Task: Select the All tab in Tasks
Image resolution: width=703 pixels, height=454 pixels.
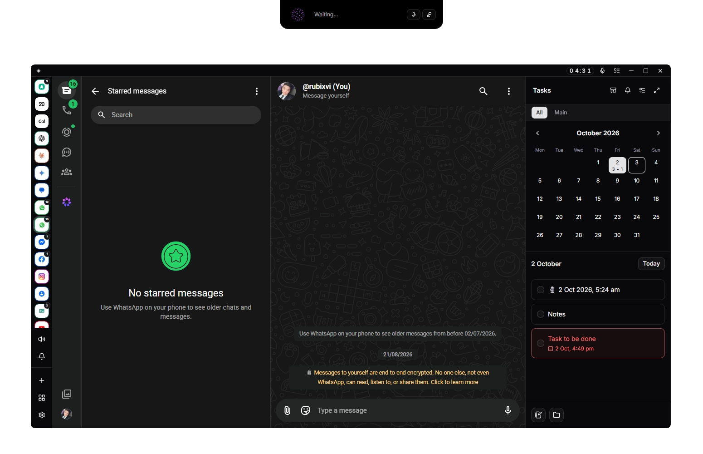Action: (539, 113)
